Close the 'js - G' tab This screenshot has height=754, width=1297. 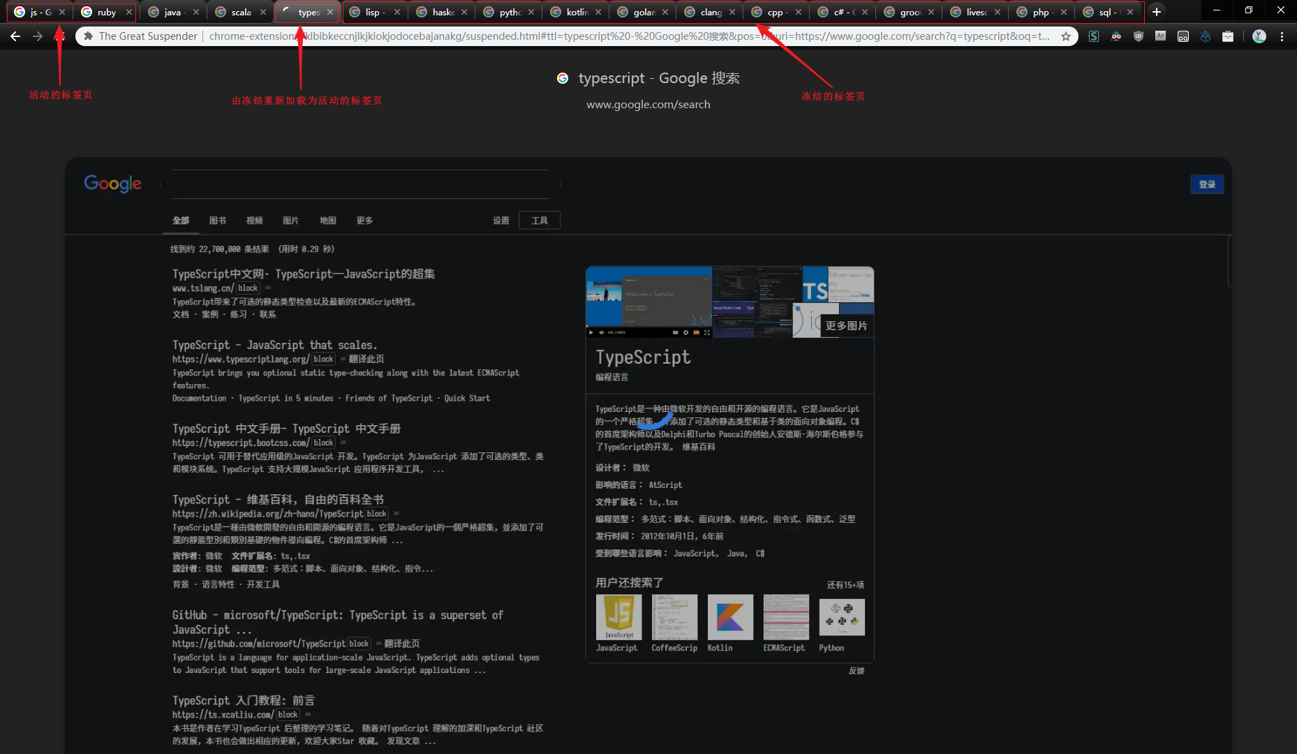(x=62, y=12)
